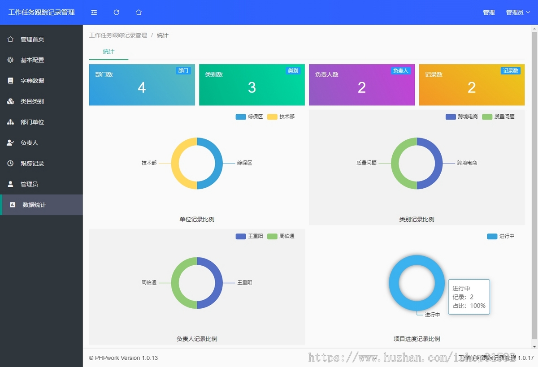Image resolution: width=538 pixels, height=367 pixels.
Task: Expand the 管理员 user dropdown
Action: pos(518,13)
